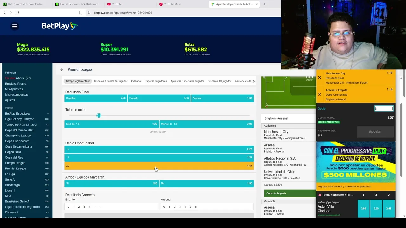Click the total goals slider handle
The height and width of the screenshot is (228, 406).
[99, 116]
